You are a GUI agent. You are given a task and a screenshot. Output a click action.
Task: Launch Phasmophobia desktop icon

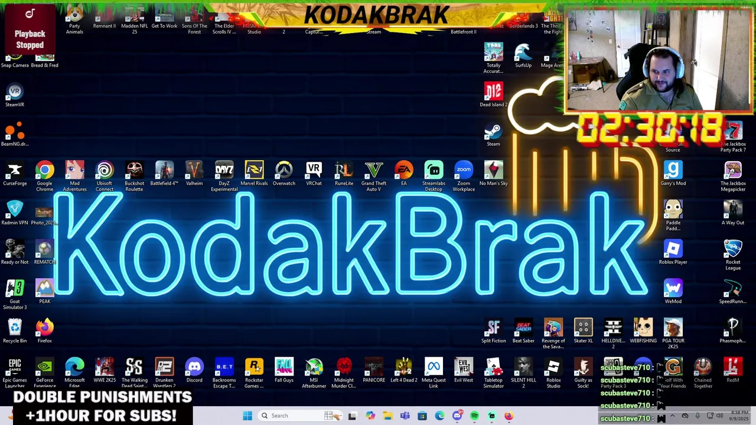point(733,332)
